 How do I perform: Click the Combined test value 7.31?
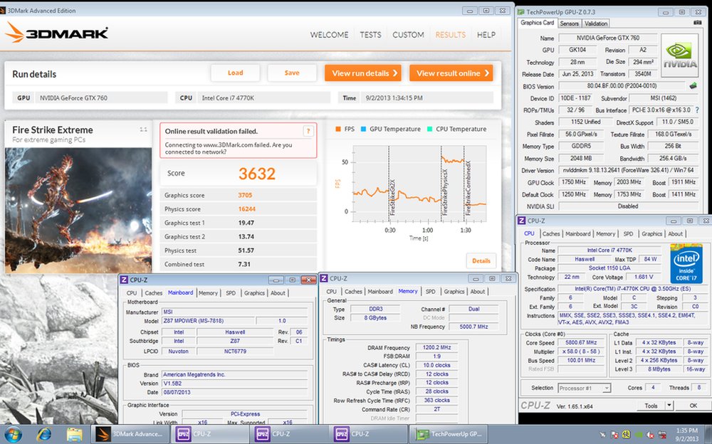pos(244,264)
